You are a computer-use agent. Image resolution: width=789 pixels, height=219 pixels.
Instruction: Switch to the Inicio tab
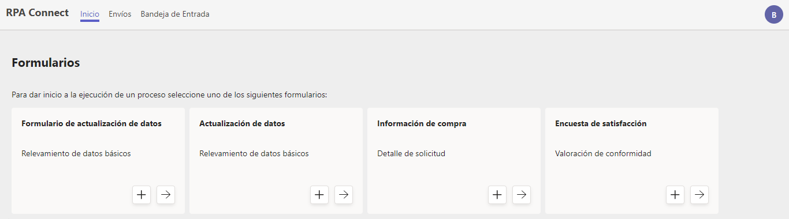pos(90,14)
